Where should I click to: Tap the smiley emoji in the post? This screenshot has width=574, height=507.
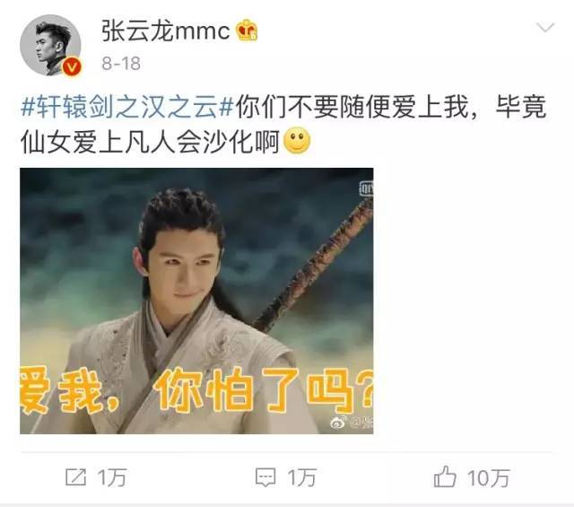(297, 141)
